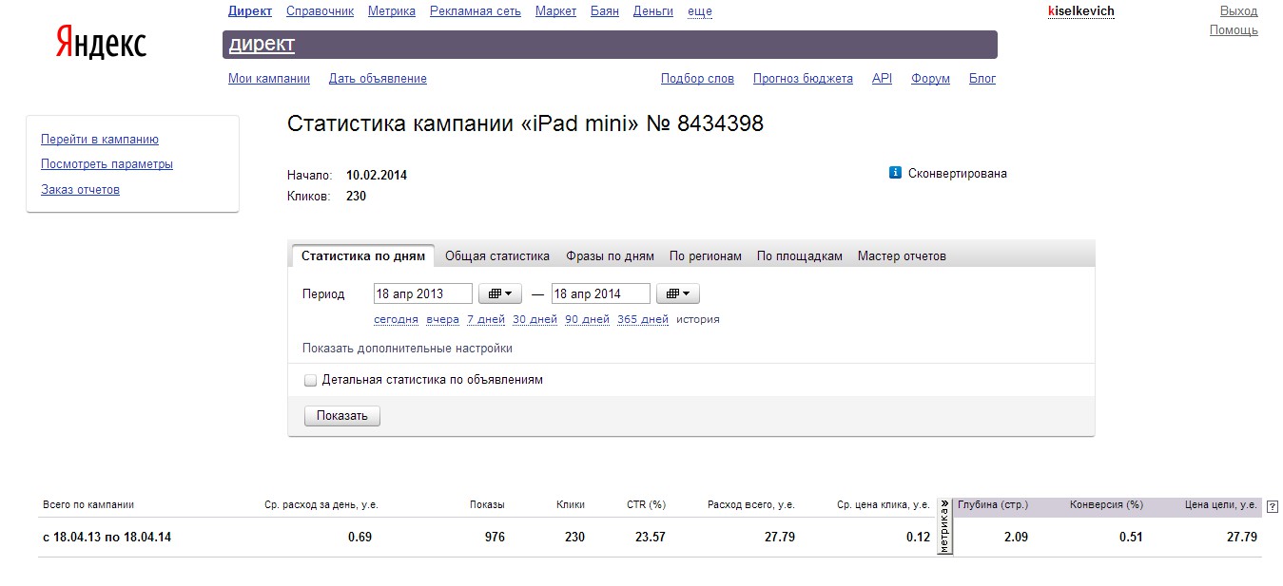The image size is (1283, 586).
Task: Open Директ in top navigation
Action: [250, 11]
